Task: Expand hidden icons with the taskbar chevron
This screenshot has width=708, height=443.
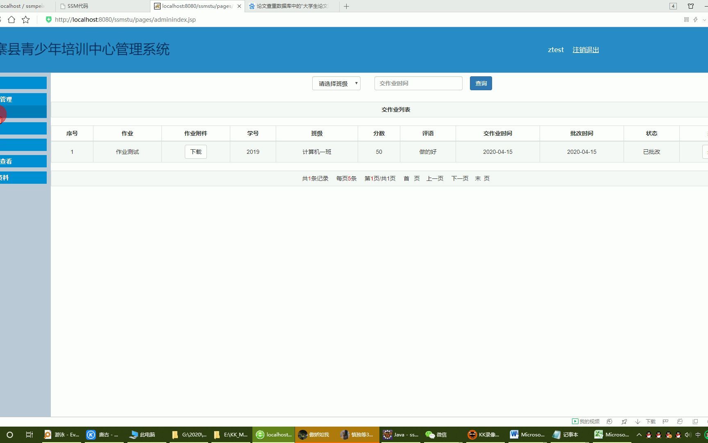Action: [x=639, y=434]
